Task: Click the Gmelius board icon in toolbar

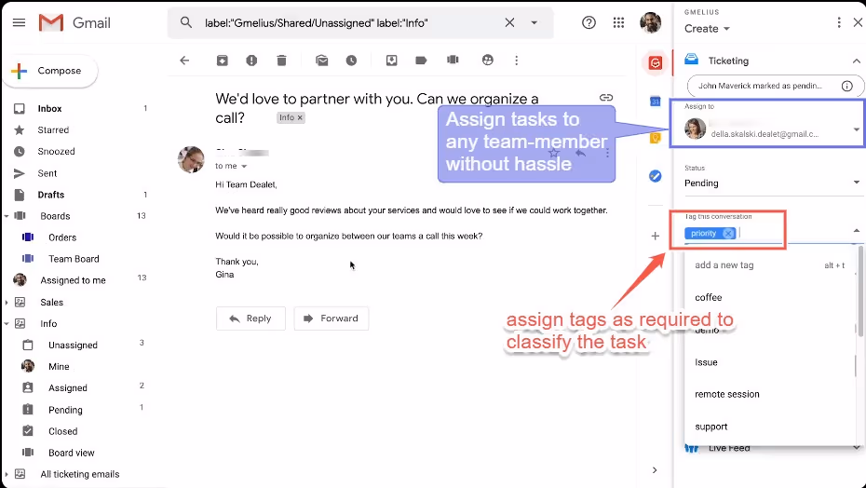Action: 453,60
